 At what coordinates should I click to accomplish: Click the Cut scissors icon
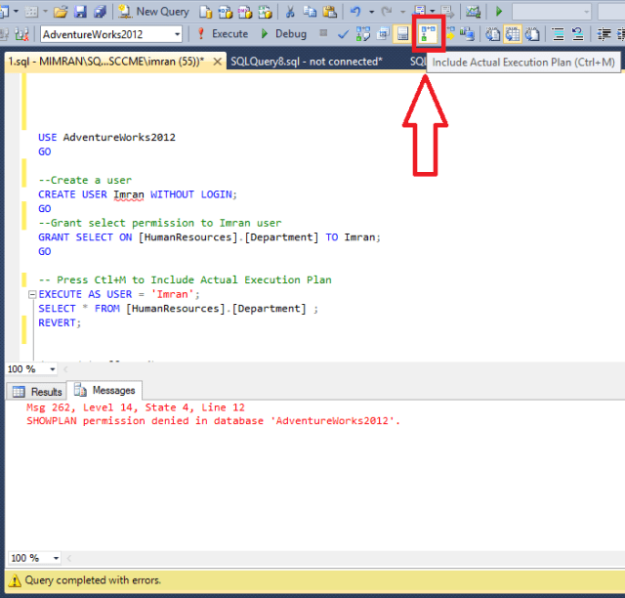[290, 12]
